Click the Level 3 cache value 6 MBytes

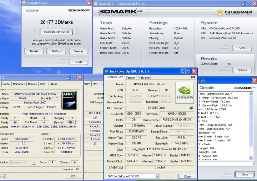(66, 152)
